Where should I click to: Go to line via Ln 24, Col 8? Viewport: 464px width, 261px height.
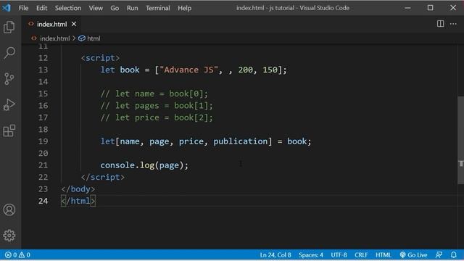coord(275,254)
